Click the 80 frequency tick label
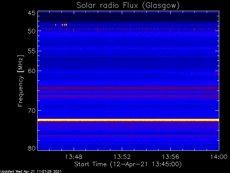230x173 pixels. click(32, 148)
